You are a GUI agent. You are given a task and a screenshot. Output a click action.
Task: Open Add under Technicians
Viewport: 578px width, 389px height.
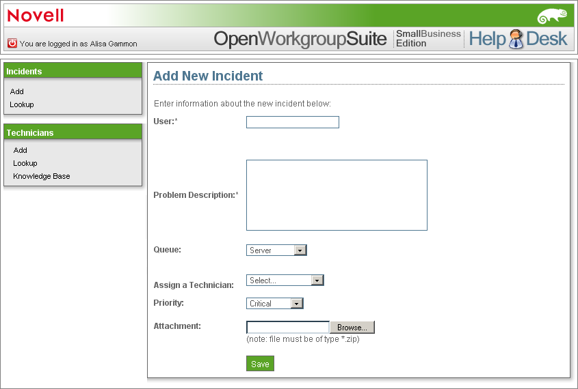point(20,150)
